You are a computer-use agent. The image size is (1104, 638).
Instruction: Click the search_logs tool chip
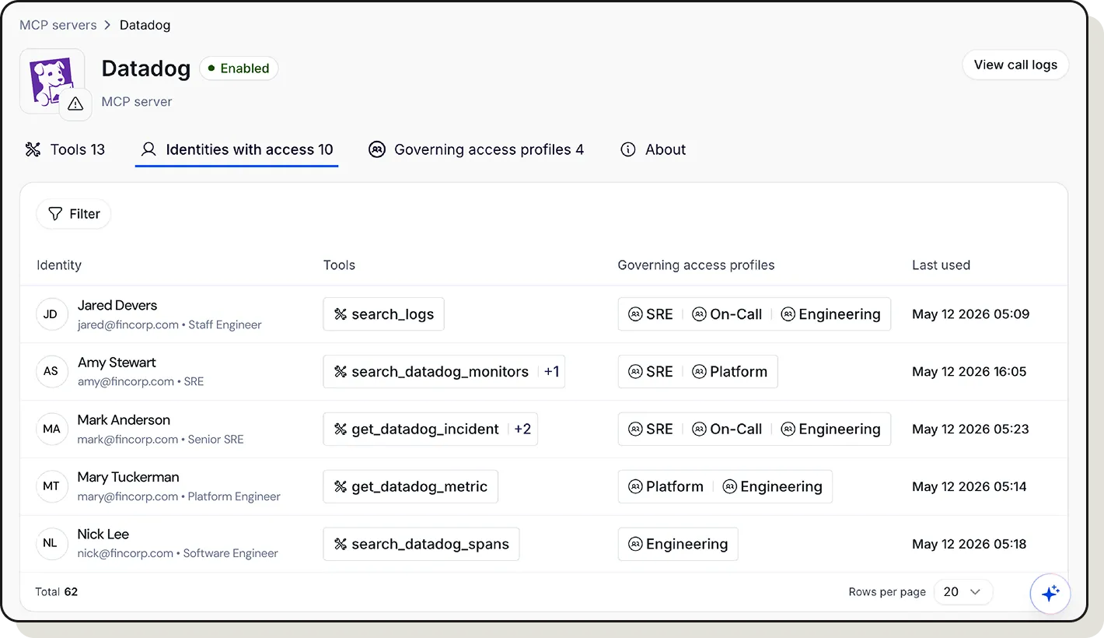click(383, 314)
